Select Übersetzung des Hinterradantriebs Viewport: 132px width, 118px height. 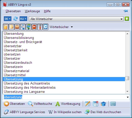[64, 88]
